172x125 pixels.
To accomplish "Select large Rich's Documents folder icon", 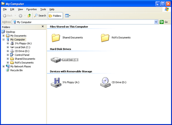I will pyautogui.click(x=105, y=38).
